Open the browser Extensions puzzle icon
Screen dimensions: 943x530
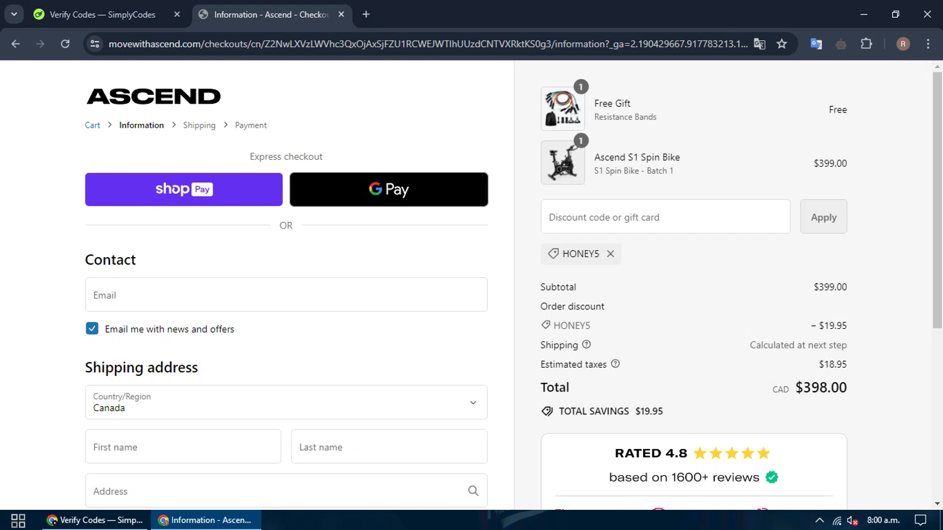(866, 44)
